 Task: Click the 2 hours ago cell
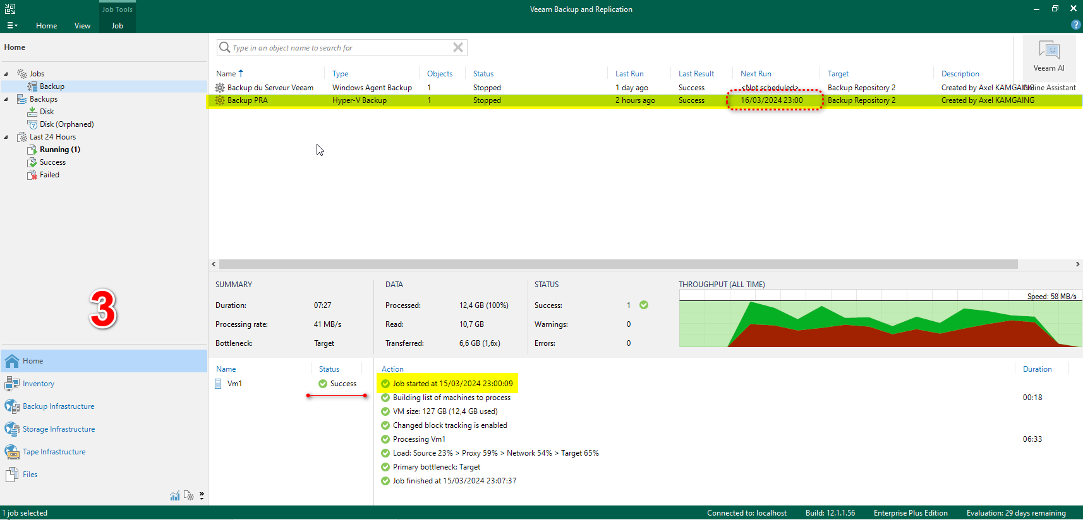pos(635,100)
